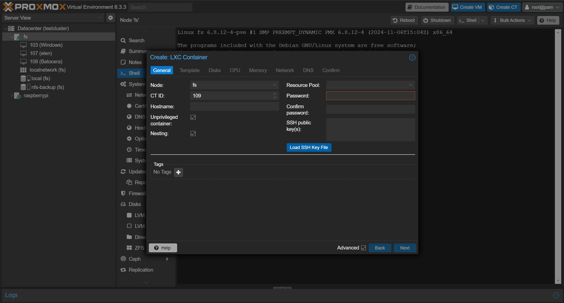Switch to the Disks tab in dialog

coord(215,70)
